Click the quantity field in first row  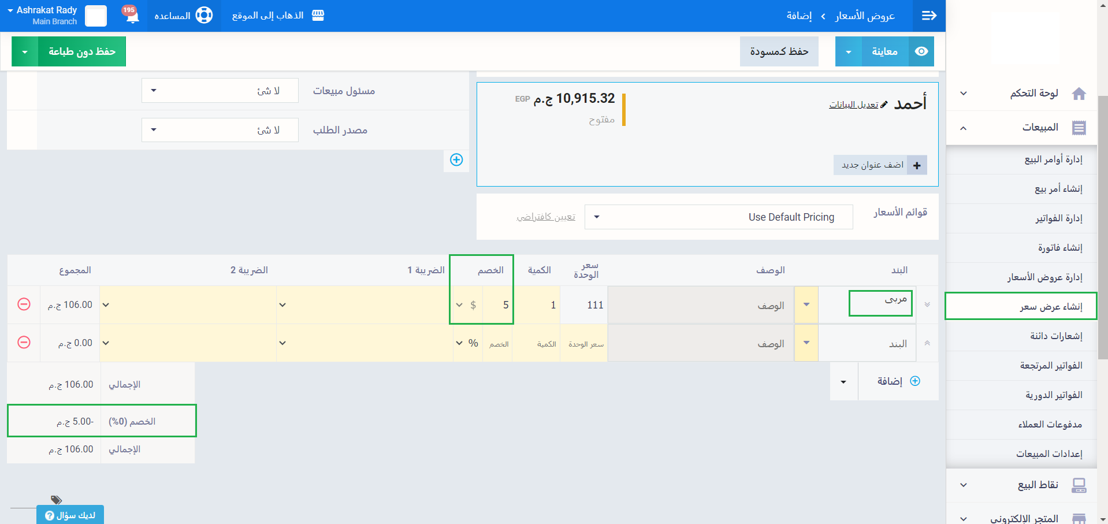point(537,305)
